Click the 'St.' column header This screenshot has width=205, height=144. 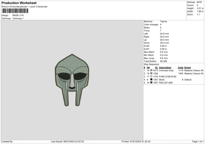[x=156, y=68]
